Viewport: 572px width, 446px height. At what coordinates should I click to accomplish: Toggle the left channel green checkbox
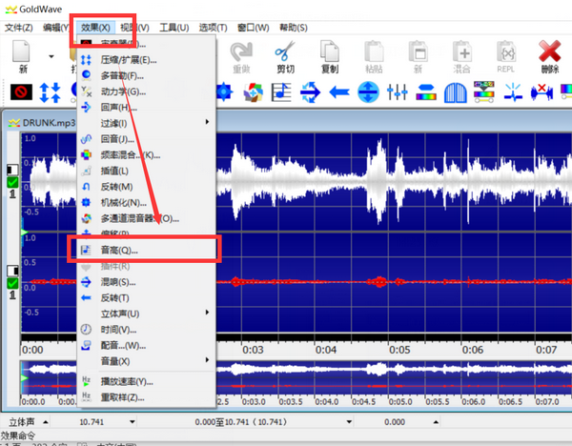(12, 182)
